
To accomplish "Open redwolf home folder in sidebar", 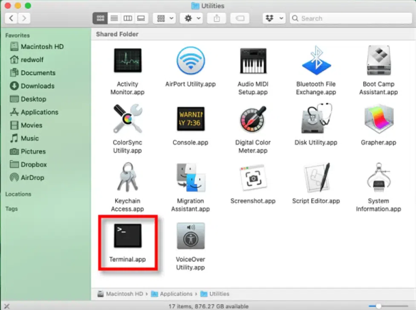I will pyautogui.click(x=26, y=60).
